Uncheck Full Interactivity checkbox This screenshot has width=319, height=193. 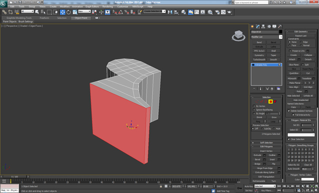293,115
